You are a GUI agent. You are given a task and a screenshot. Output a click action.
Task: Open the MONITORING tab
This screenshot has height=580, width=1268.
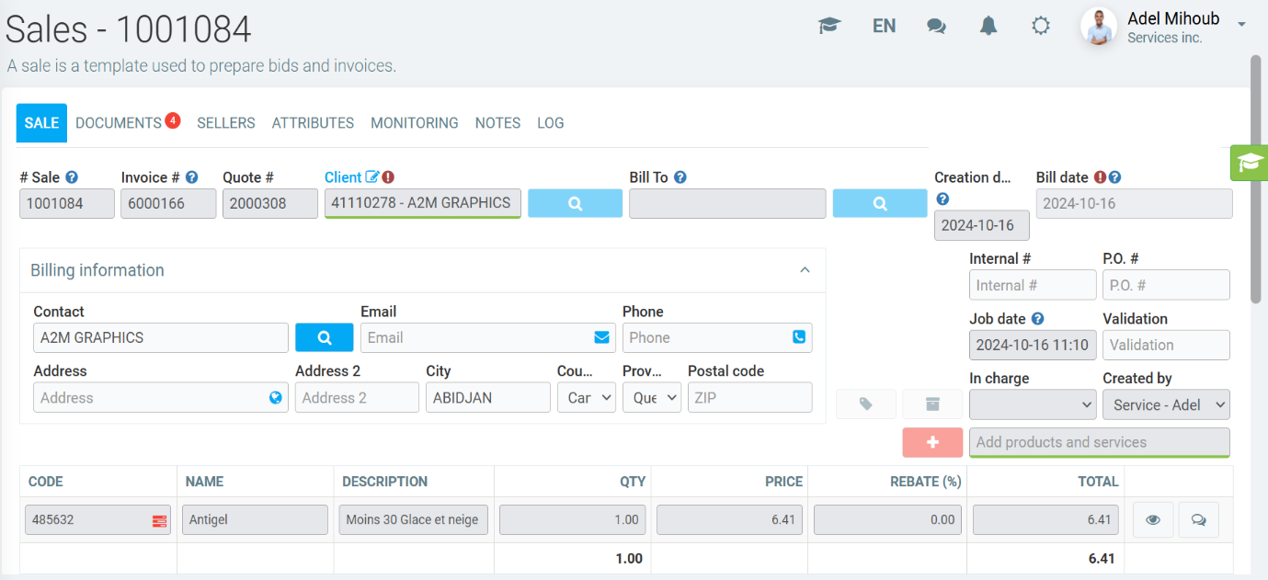coord(414,123)
